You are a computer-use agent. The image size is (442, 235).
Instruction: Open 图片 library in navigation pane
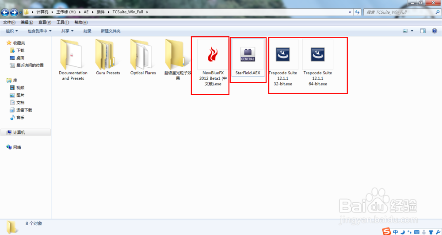[x=17, y=95]
